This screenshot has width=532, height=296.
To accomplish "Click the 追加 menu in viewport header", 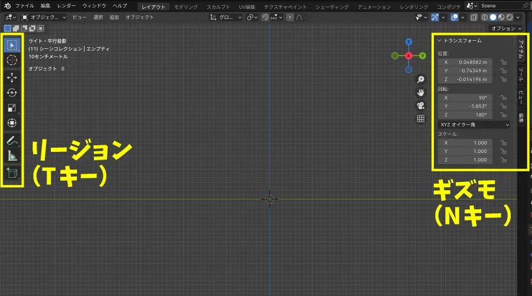I will coord(114,17).
